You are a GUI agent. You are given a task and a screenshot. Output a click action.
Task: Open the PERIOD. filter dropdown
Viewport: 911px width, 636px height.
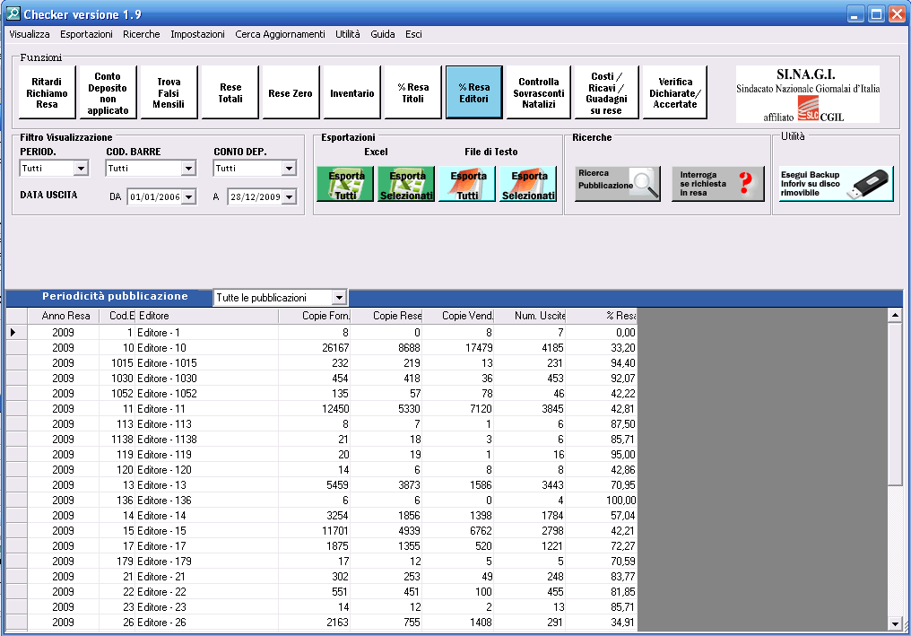pyautogui.click(x=81, y=169)
